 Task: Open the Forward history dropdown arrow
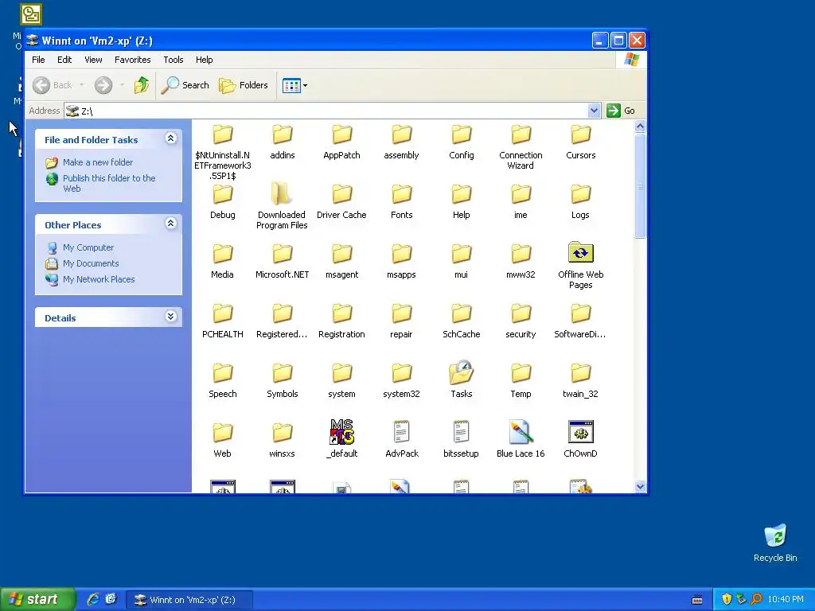coord(122,84)
